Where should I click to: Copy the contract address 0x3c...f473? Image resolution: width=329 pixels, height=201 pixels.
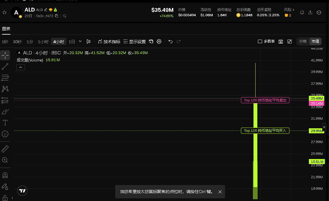point(57,16)
